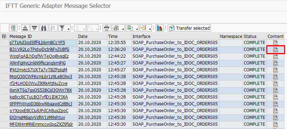The image size is (287, 129).
Task: Click the Export icon
Action: tap(130, 28)
